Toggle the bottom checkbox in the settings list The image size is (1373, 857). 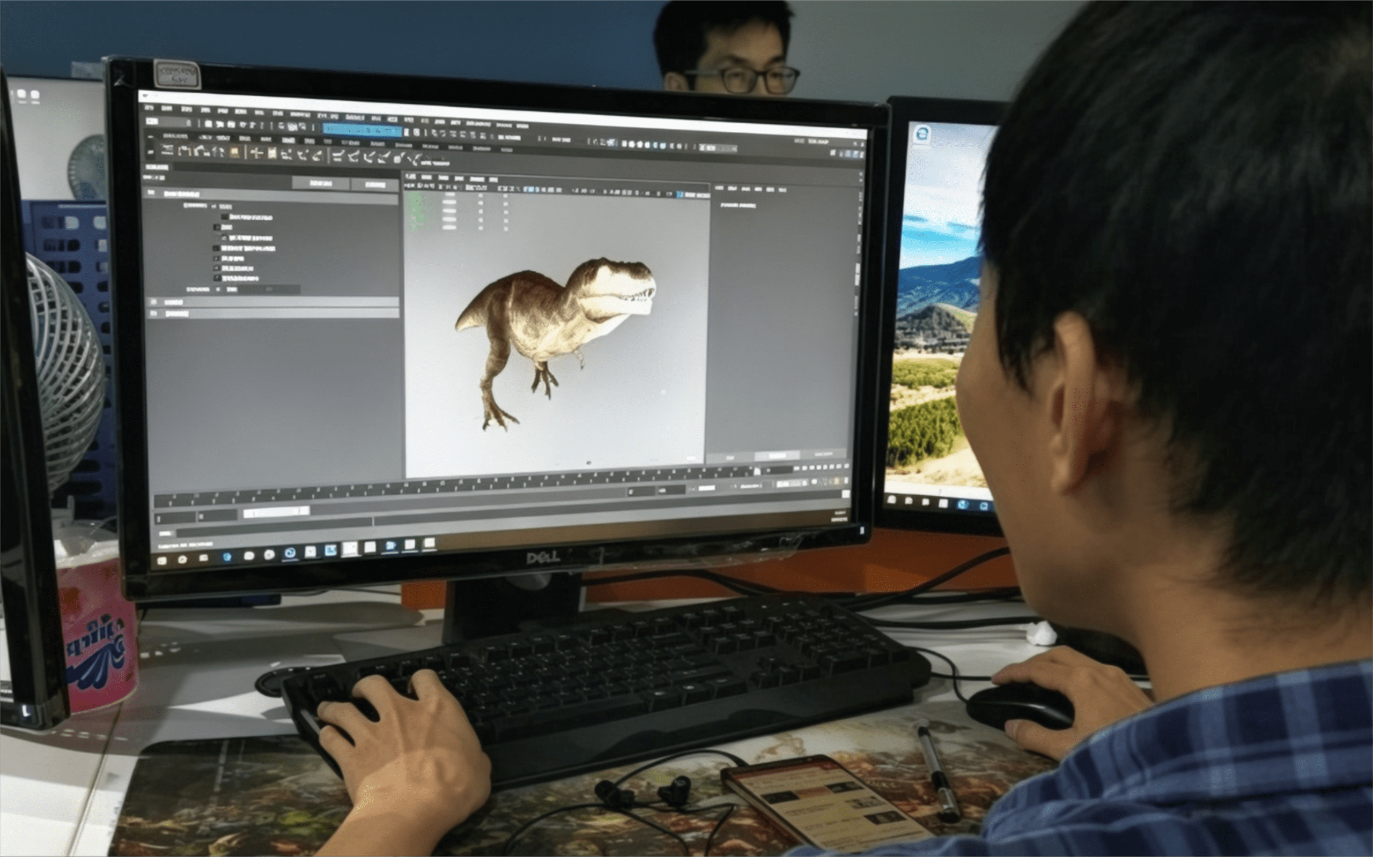[x=218, y=278]
